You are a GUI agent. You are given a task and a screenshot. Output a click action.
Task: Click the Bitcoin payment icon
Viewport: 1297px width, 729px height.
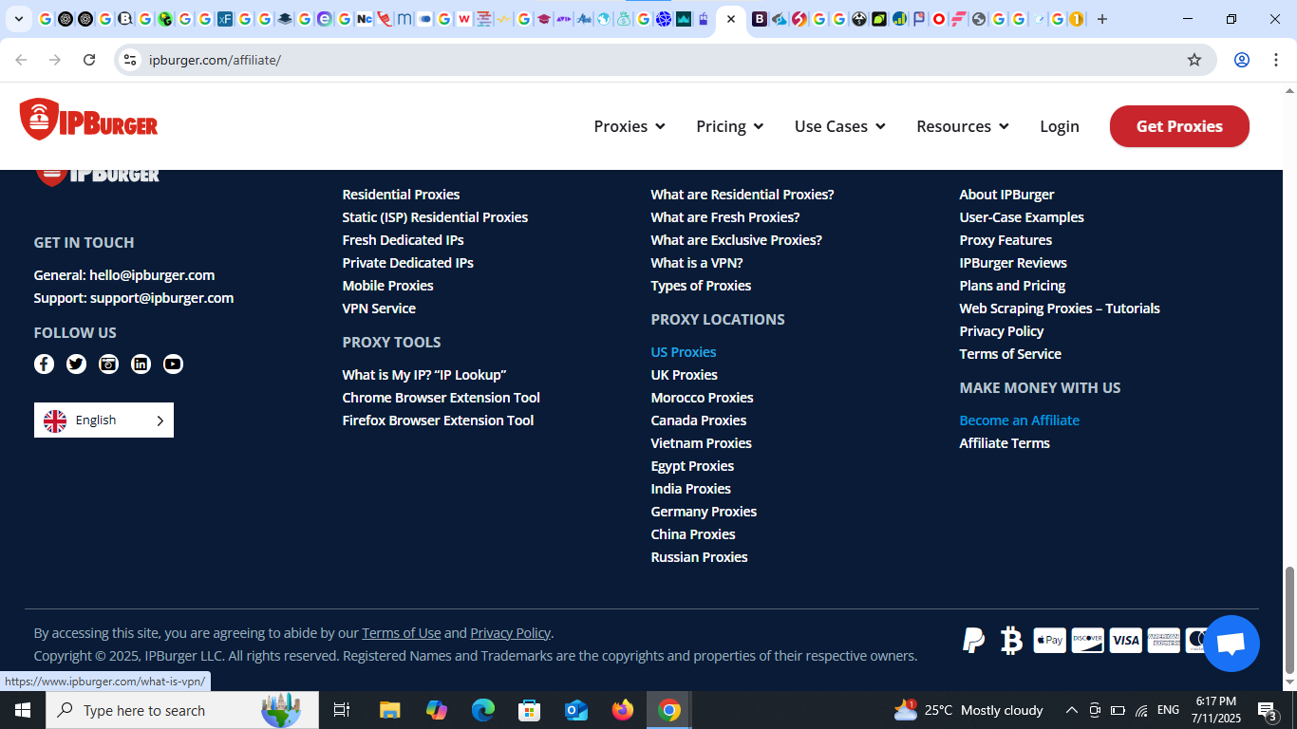point(1011,641)
